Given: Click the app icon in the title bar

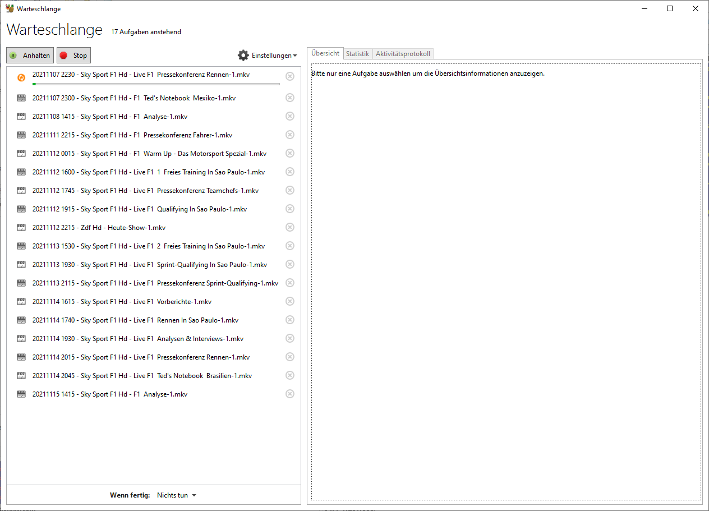Looking at the screenshot, I should (x=10, y=8).
